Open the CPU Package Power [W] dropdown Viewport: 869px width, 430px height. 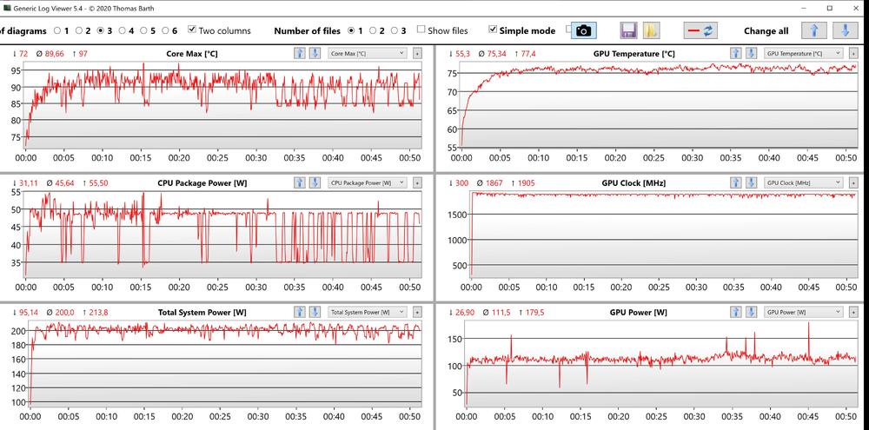pos(368,182)
